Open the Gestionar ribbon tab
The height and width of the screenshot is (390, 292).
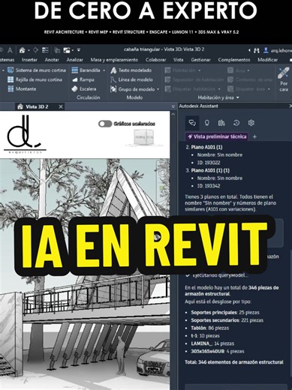pyautogui.click(x=200, y=60)
